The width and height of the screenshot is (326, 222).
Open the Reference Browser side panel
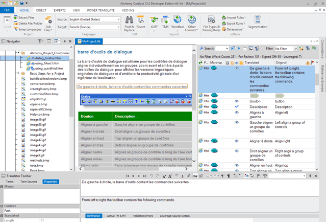click(322, 78)
